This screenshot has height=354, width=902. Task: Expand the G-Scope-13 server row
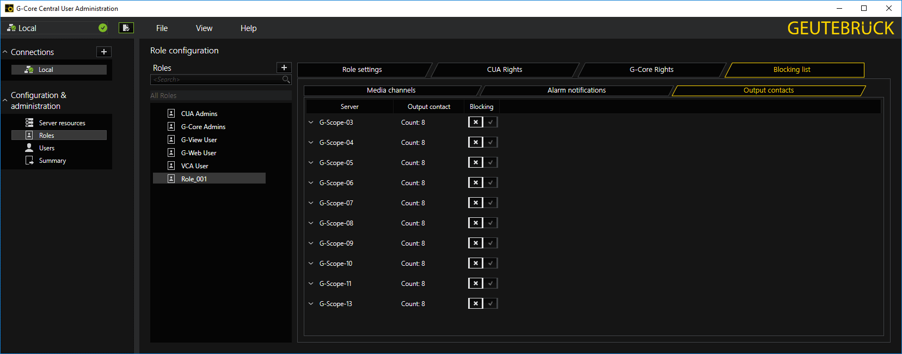(x=311, y=304)
